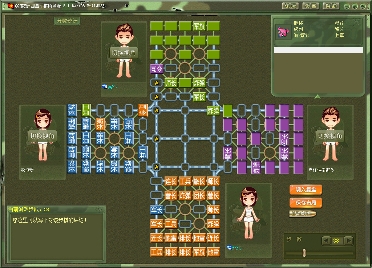Select the orange 司令 piece

click(x=143, y=110)
